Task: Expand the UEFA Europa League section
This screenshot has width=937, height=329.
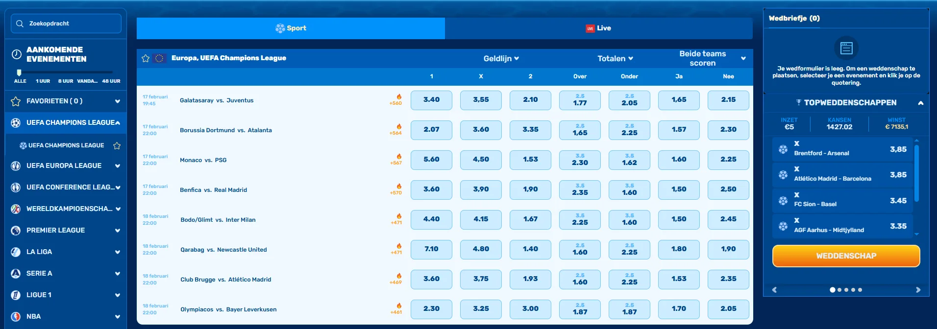Action: coord(117,166)
